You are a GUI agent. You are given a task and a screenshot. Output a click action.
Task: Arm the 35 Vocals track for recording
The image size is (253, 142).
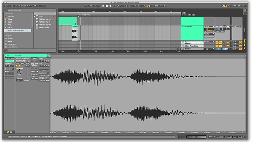(228, 26)
